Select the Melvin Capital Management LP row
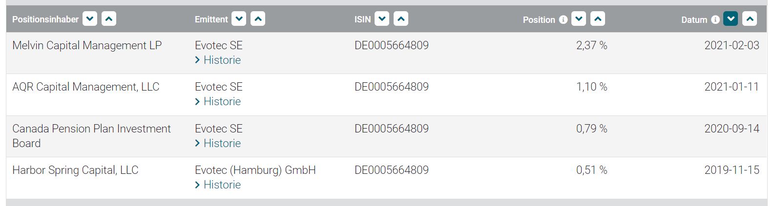This screenshot has height=206, width=776. (x=87, y=45)
